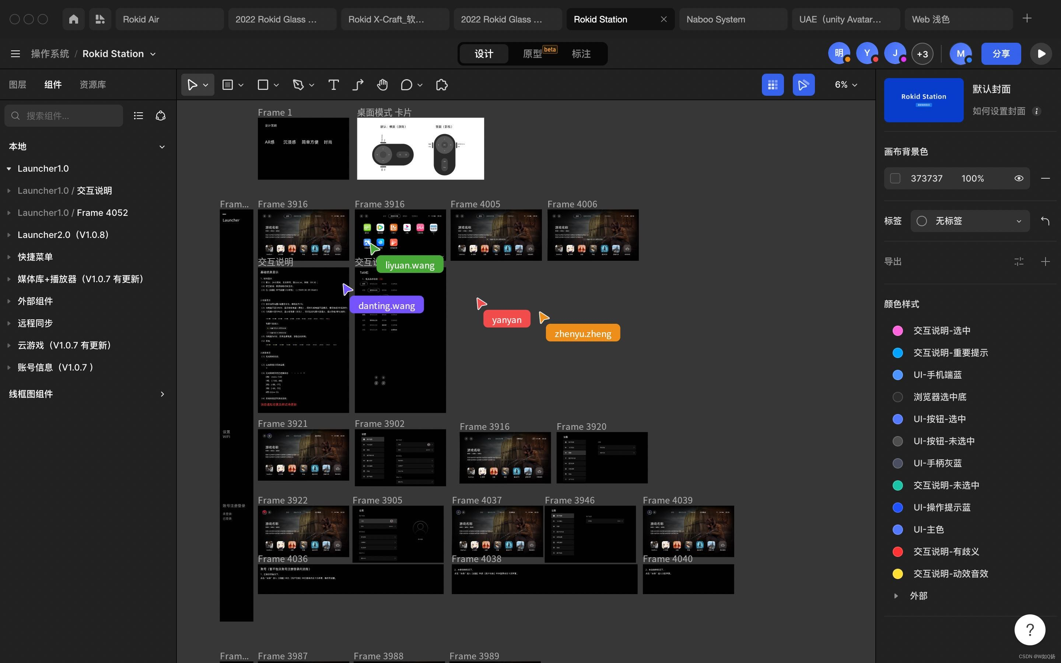
Task: Click the Connector line tool
Action: click(x=358, y=85)
